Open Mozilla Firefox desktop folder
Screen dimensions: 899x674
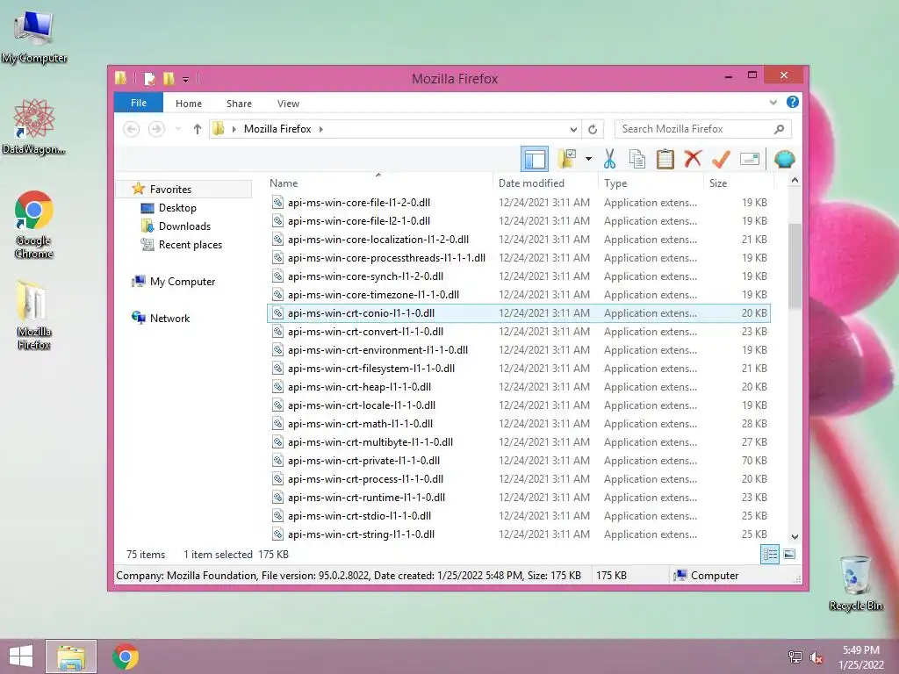[x=34, y=315]
